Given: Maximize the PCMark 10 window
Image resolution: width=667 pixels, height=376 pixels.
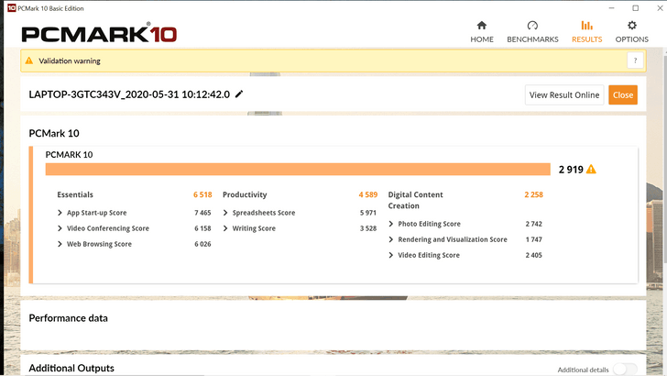Looking at the screenshot, I should pos(636,8).
